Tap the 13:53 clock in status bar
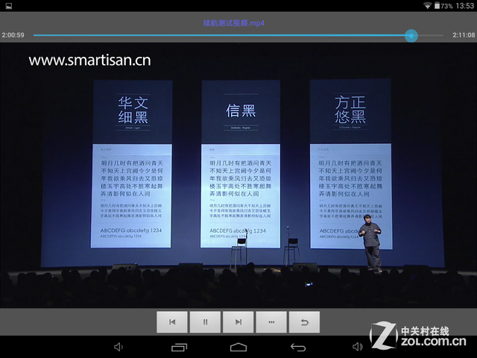The width and height of the screenshot is (477, 358). 465,6
